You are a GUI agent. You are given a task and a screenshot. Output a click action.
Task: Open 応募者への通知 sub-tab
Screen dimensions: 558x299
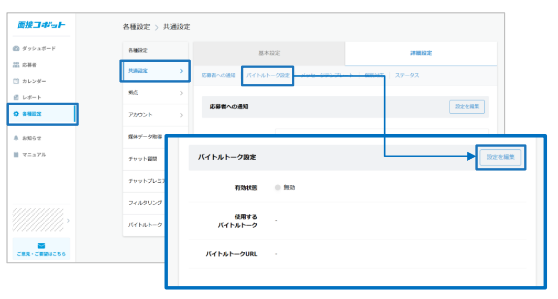tap(218, 75)
